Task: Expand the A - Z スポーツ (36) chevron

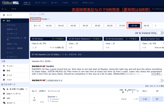Action: pos(26,89)
